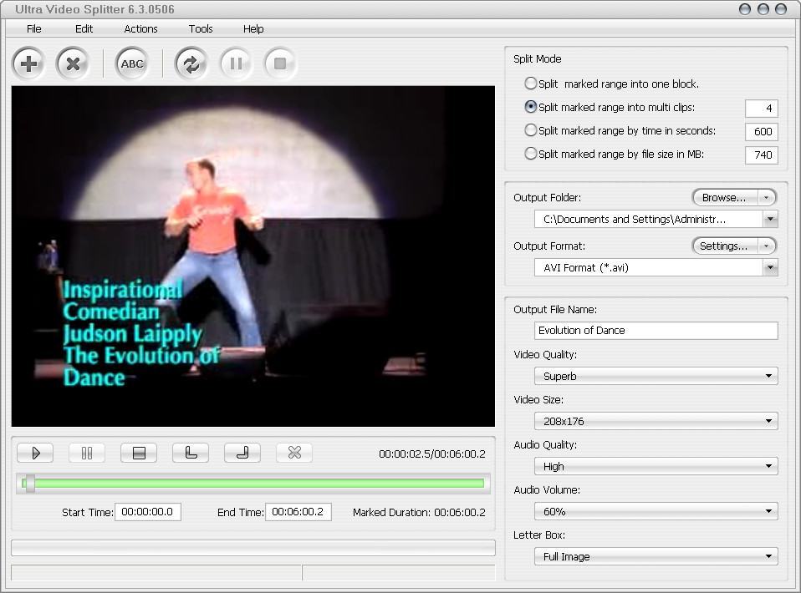Viewport: 801px width, 593px height.
Task: Open the Output Format dropdown
Action: [x=771, y=267]
